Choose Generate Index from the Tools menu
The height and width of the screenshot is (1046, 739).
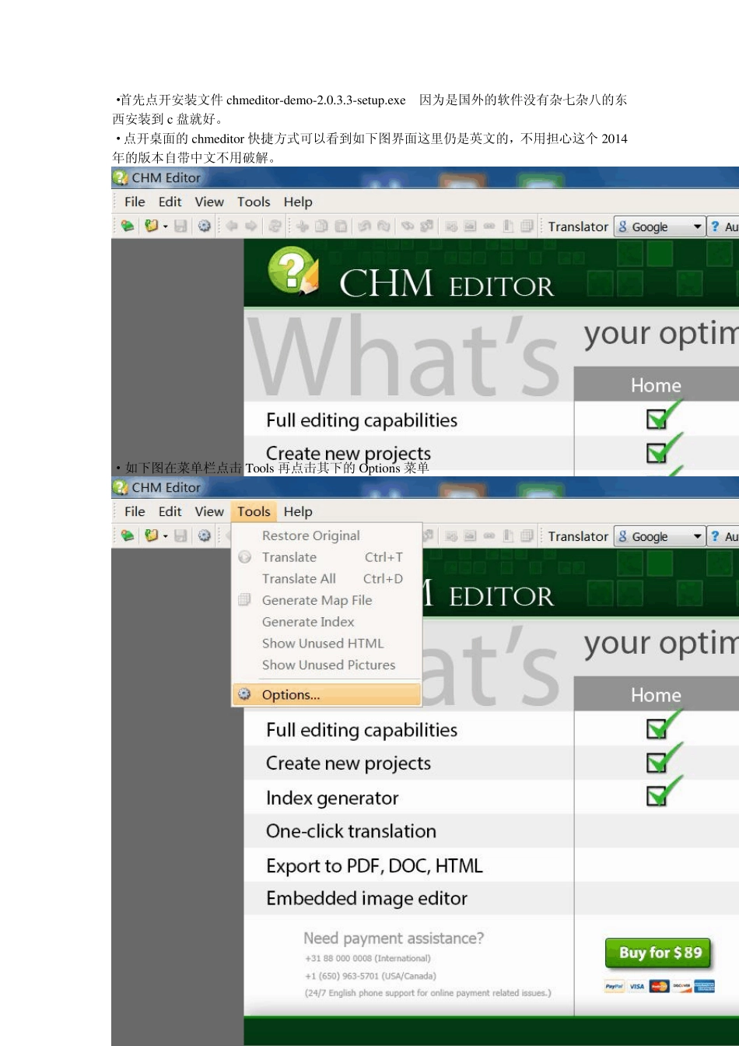coord(327,622)
